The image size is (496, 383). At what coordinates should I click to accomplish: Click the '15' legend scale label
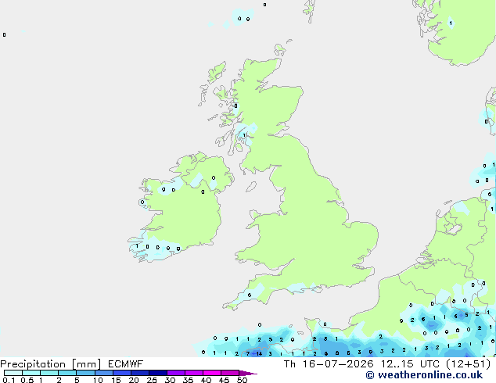pyautogui.click(x=116, y=380)
